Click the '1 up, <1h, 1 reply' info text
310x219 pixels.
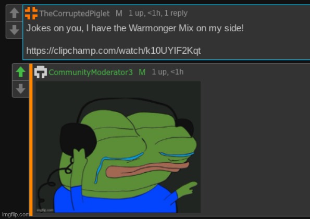(x=158, y=13)
